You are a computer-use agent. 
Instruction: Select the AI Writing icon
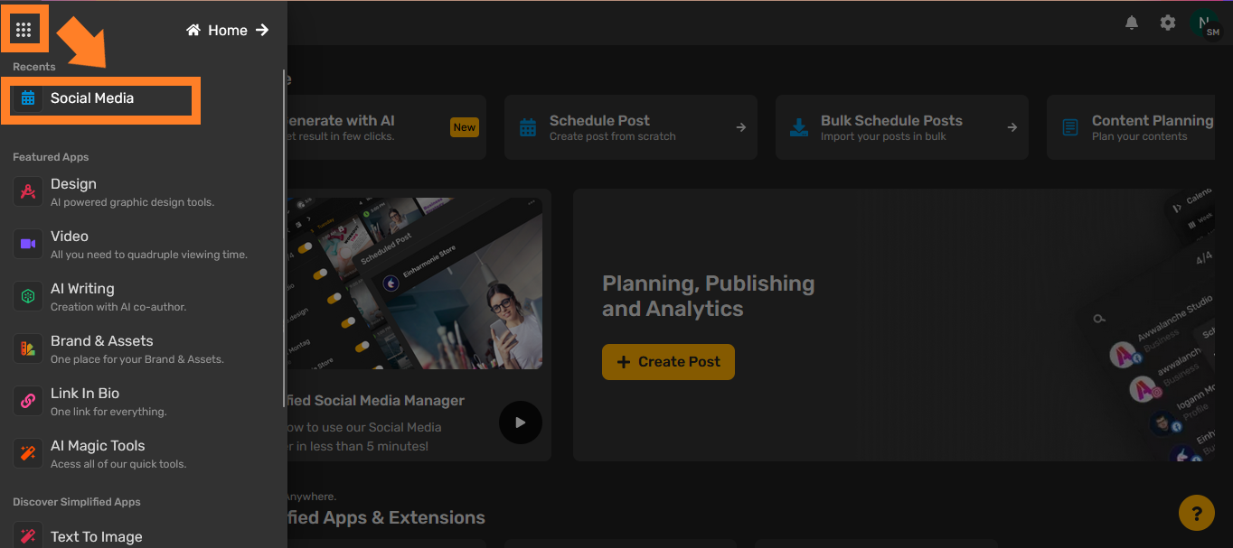point(28,296)
